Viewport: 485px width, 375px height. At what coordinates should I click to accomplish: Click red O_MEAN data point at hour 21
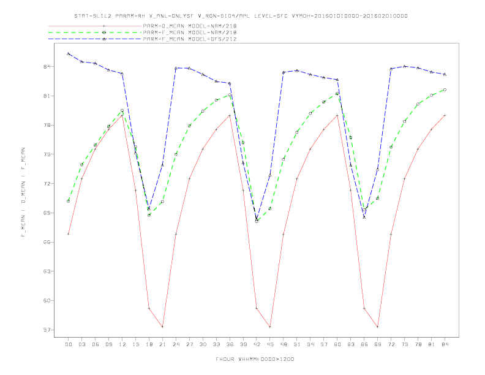(x=162, y=327)
